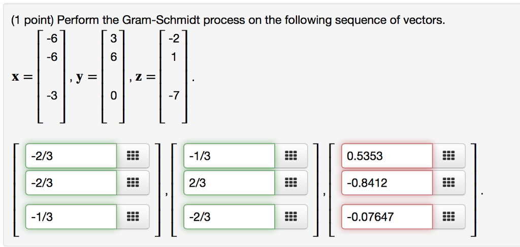Open equation editor beside first vector's middle -2/3 field
Viewport: 520px width, 247px height.
click(133, 182)
